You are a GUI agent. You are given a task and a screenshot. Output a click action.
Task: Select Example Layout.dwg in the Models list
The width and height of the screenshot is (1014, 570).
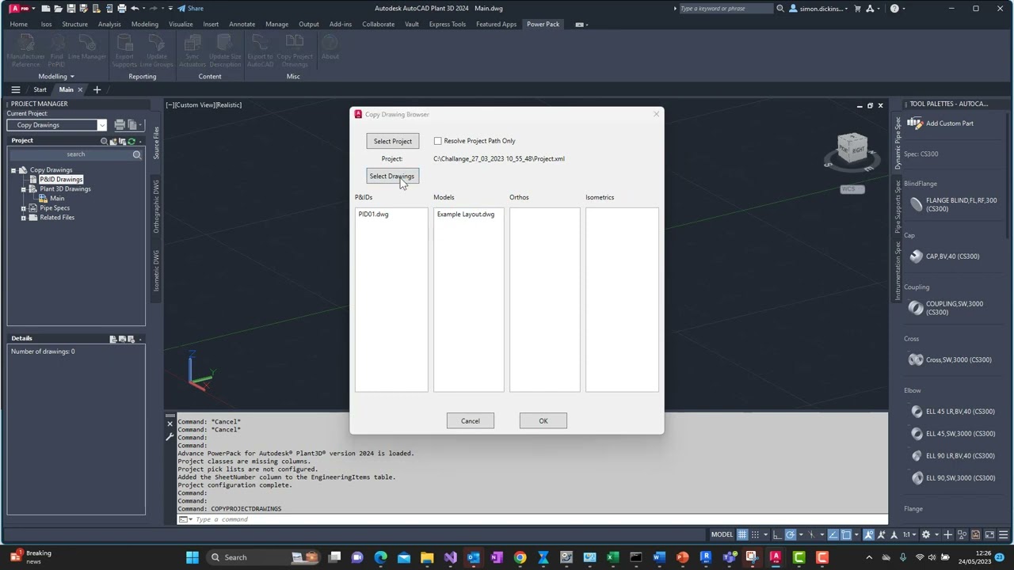(x=465, y=214)
